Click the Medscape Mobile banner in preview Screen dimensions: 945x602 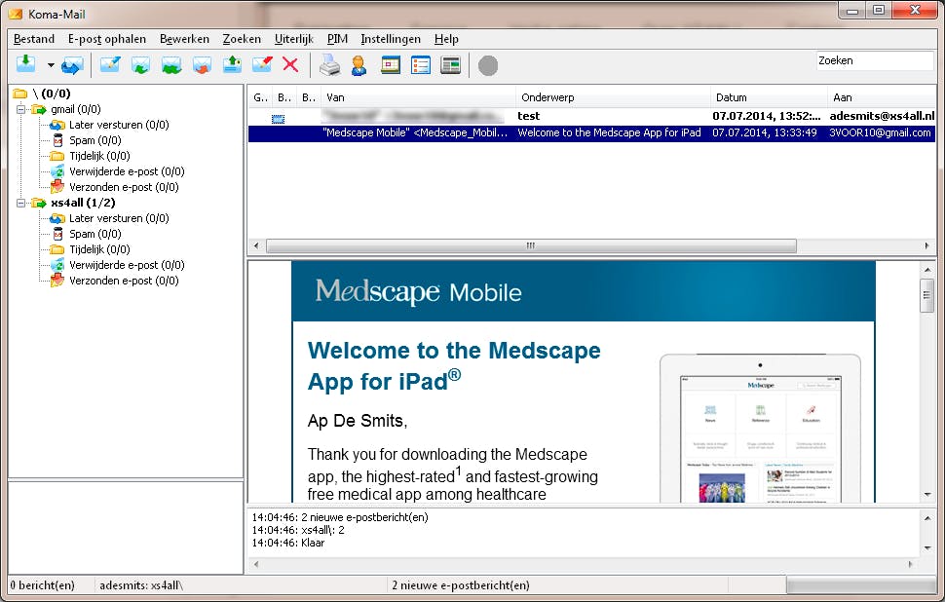pyautogui.click(x=583, y=291)
